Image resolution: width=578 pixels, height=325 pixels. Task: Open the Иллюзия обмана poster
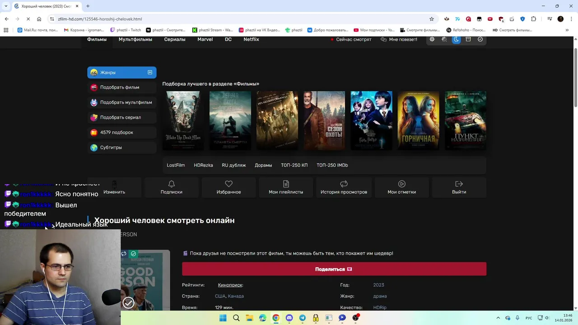(277, 121)
